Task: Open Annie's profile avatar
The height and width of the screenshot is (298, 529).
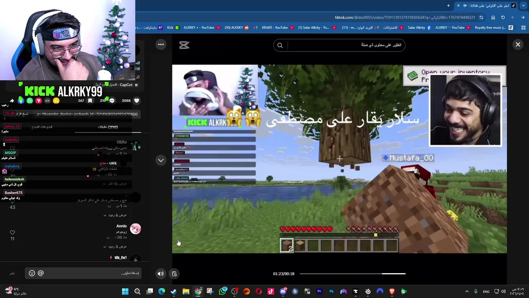Action: click(x=136, y=229)
